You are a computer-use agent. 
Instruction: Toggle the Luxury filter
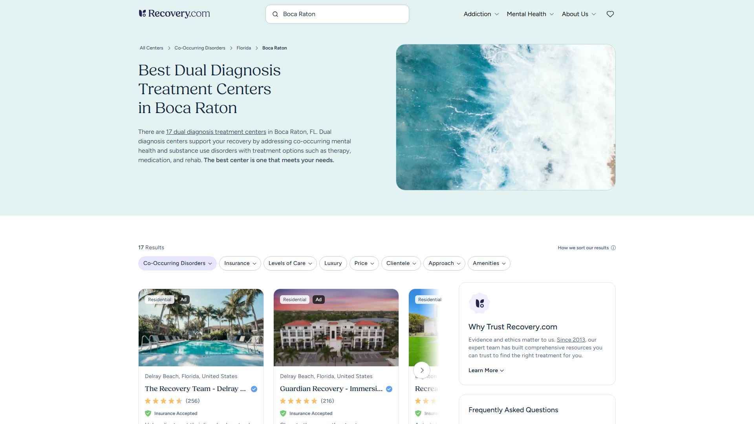333,263
